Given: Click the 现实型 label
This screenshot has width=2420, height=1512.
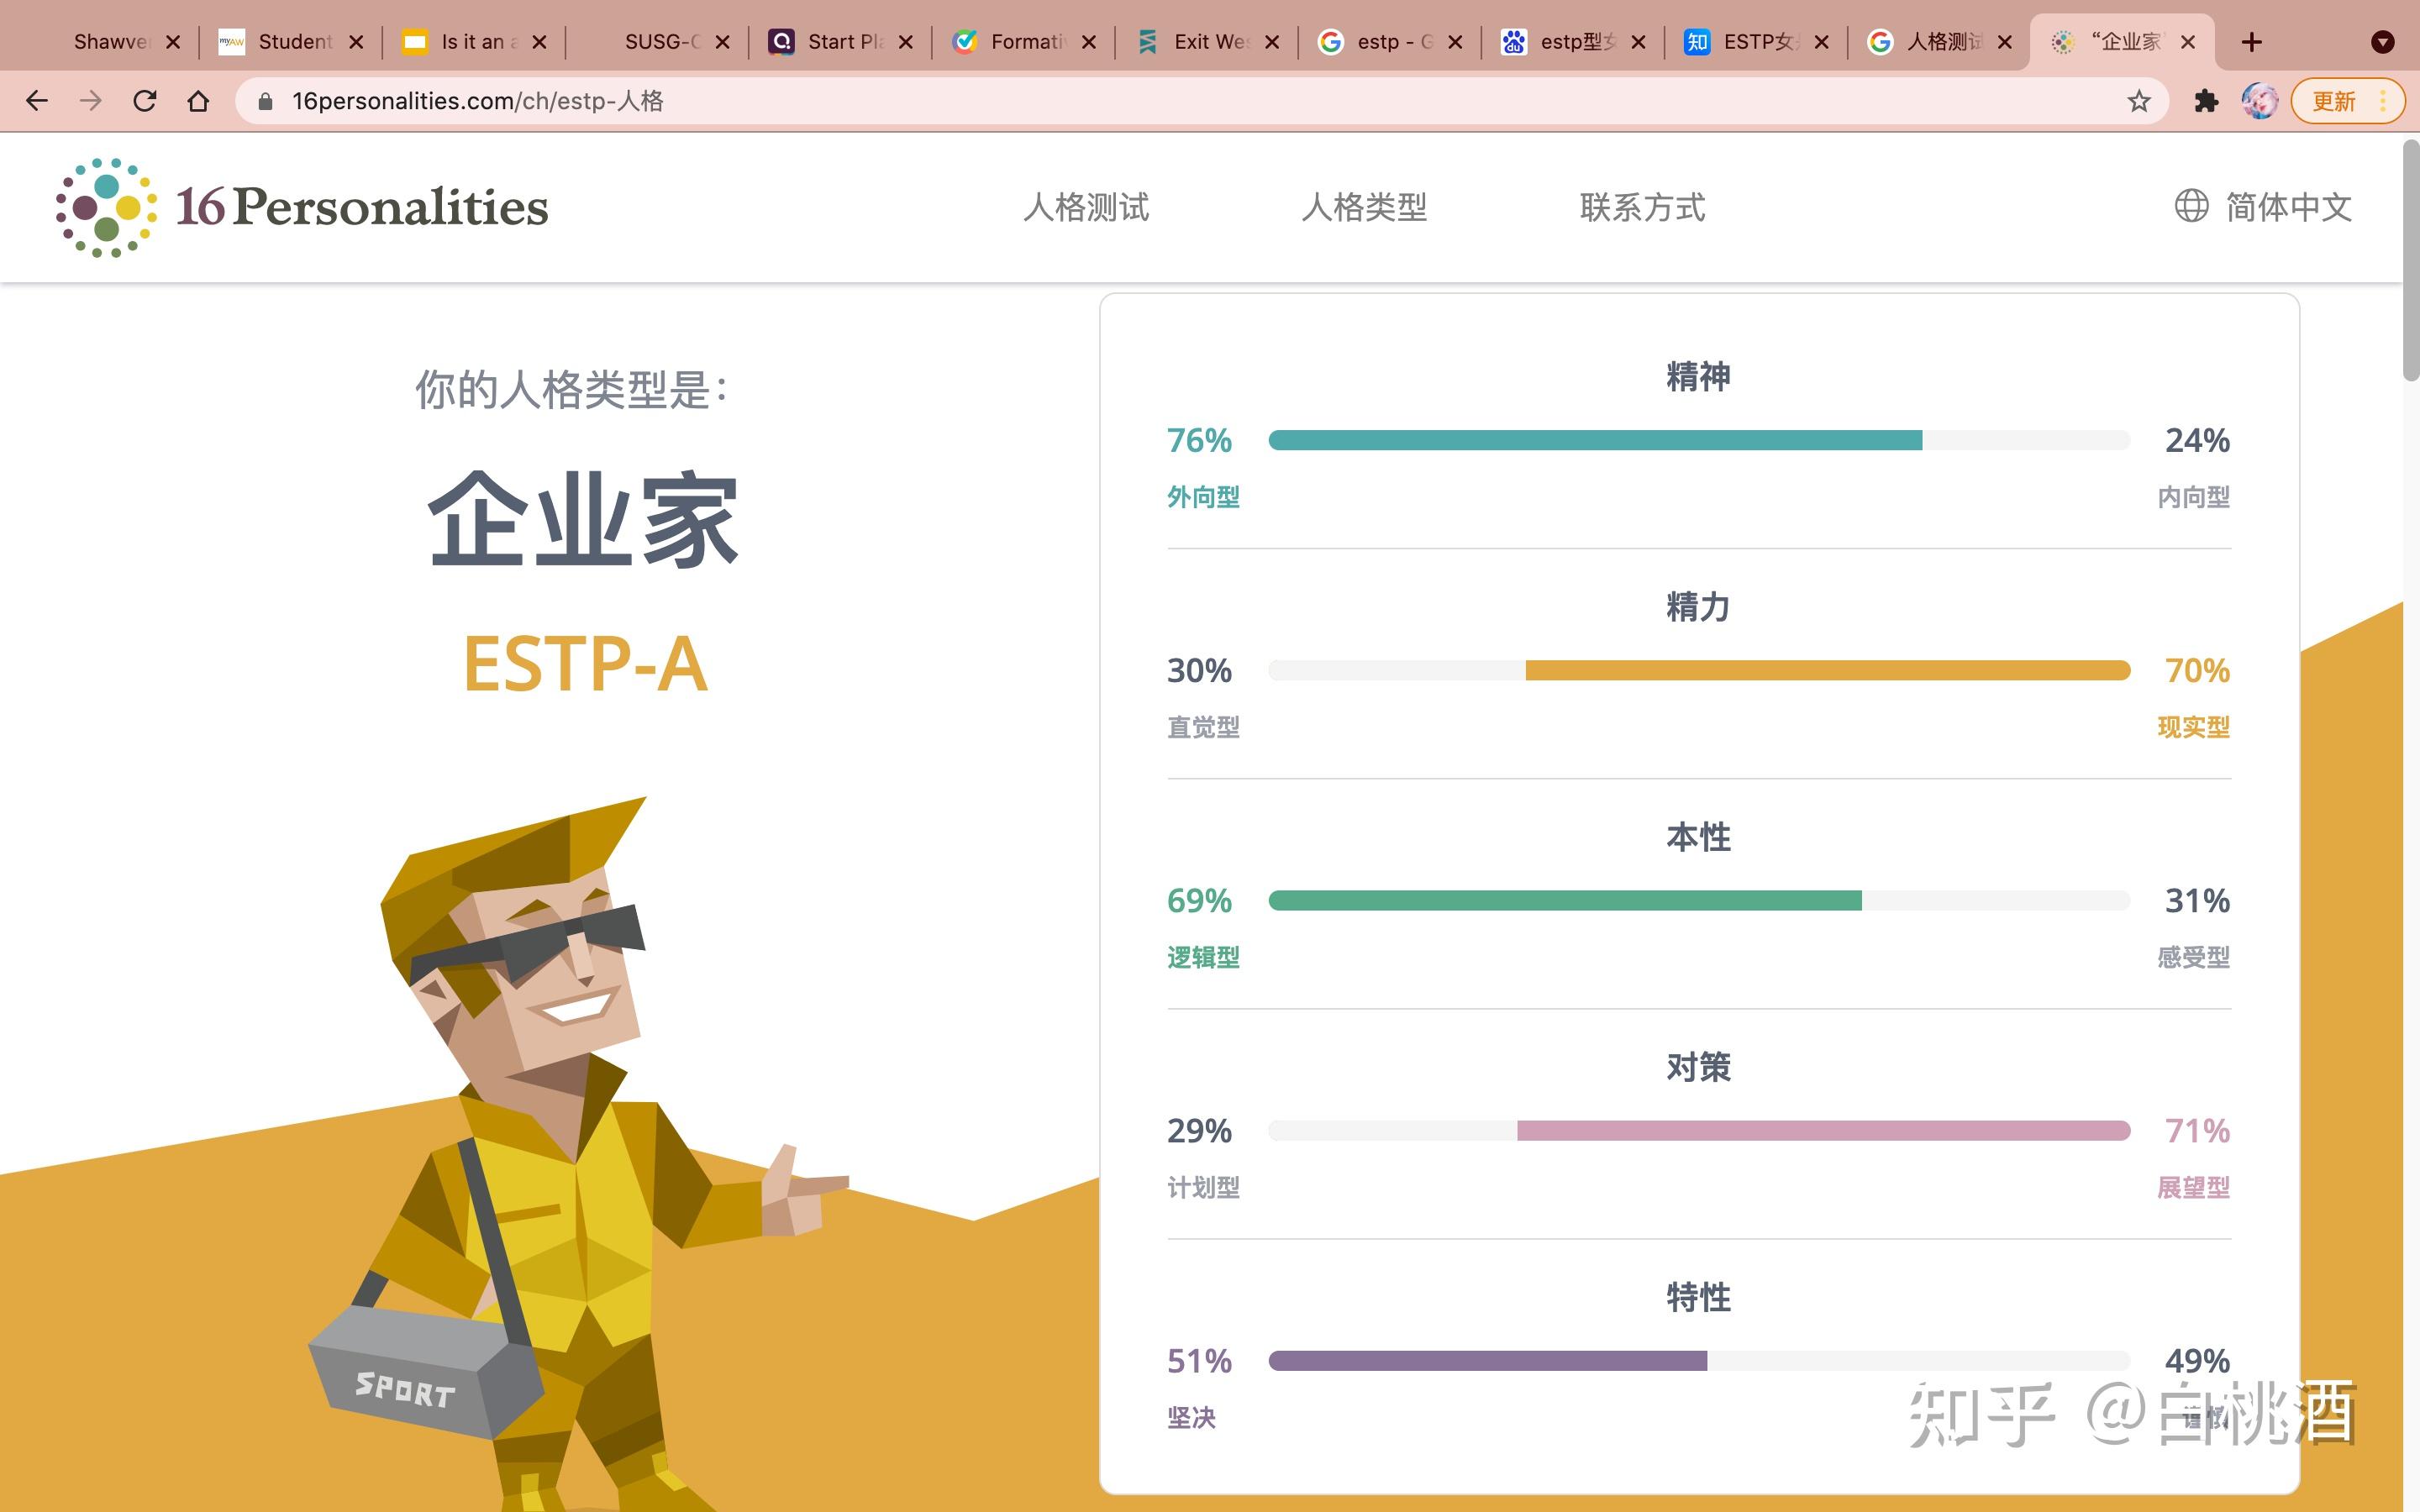Looking at the screenshot, I should (2193, 727).
